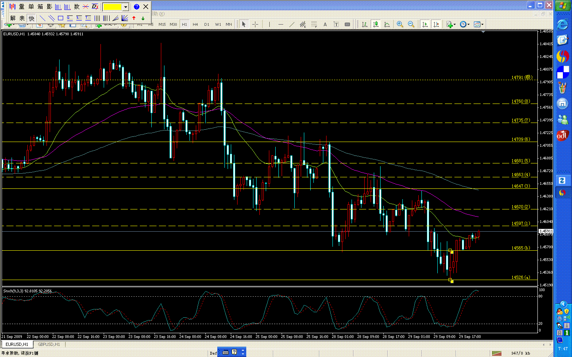Screen dimensions: 572x357
Task: Open the Def profile dropdown arrows in status bar
Action: (x=243, y=352)
